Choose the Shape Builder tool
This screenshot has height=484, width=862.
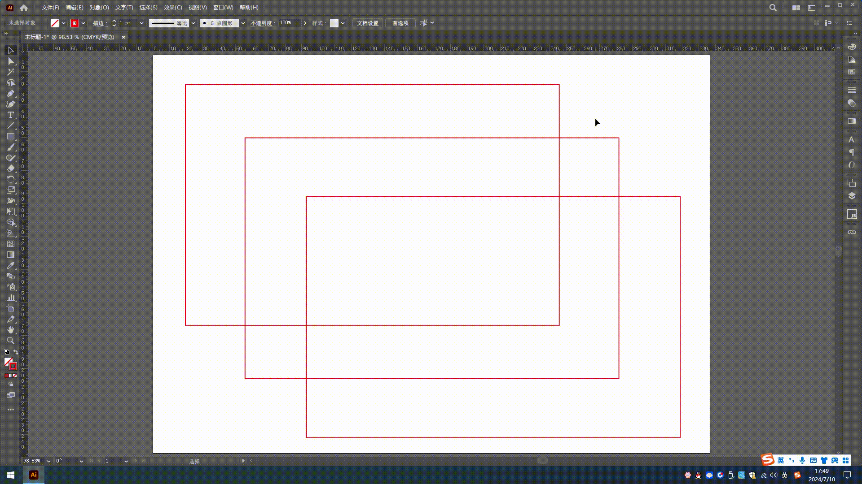(11, 222)
